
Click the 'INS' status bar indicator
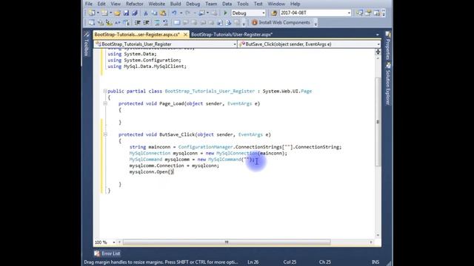click(x=375, y=262)
